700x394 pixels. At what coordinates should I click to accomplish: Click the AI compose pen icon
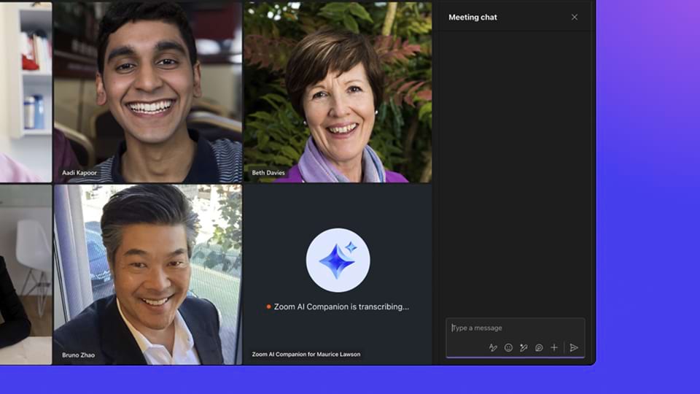(x=524, y=348)
